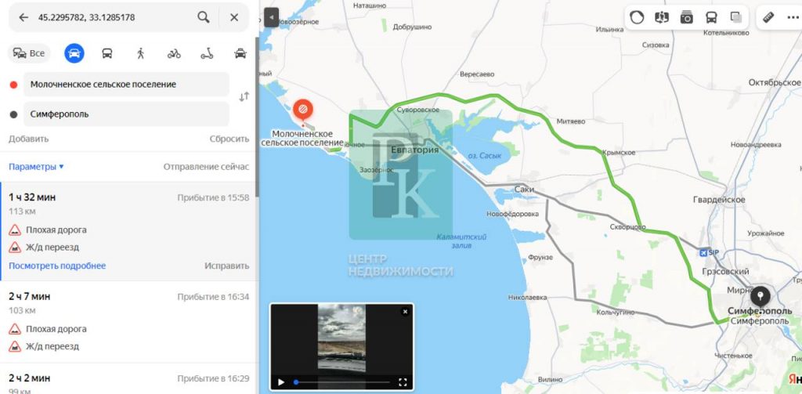Select the 1 ч 32 мин route
This screenshot has width=802, height=394.
point(128,231)
